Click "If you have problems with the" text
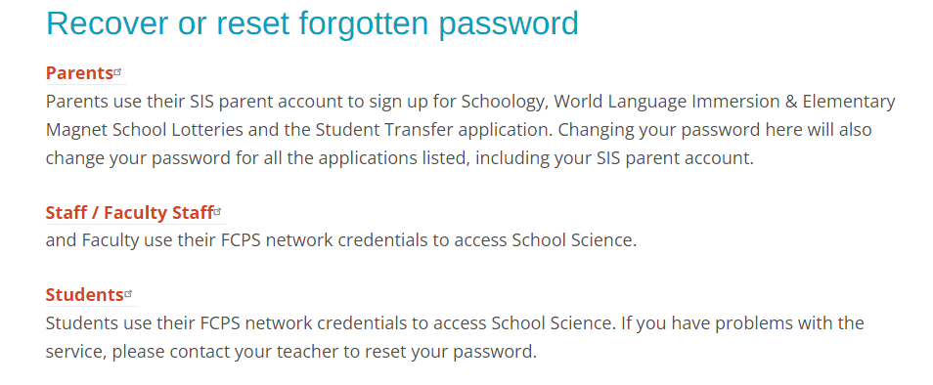The image size is (933, 385). 742,323
